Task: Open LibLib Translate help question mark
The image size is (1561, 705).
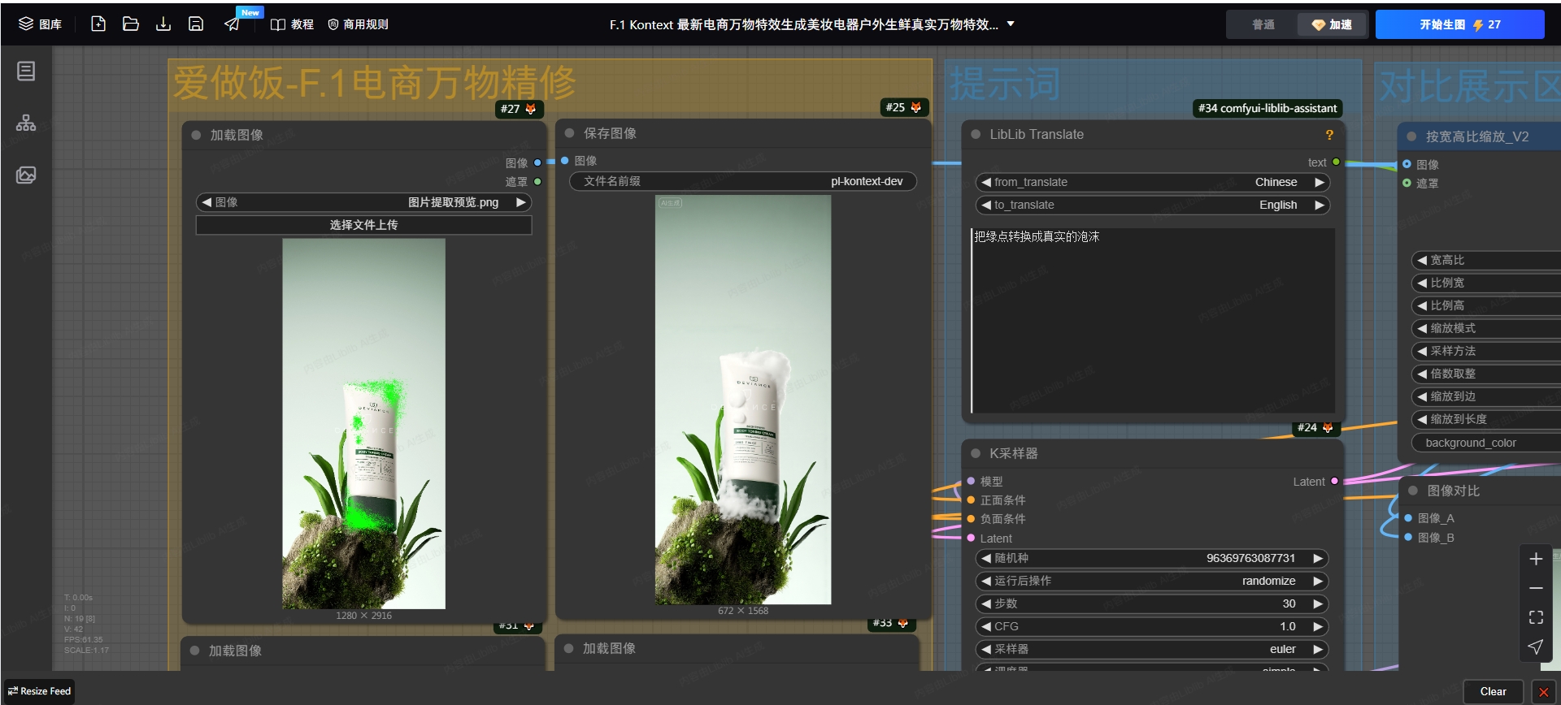Action: pos(1329,135)
